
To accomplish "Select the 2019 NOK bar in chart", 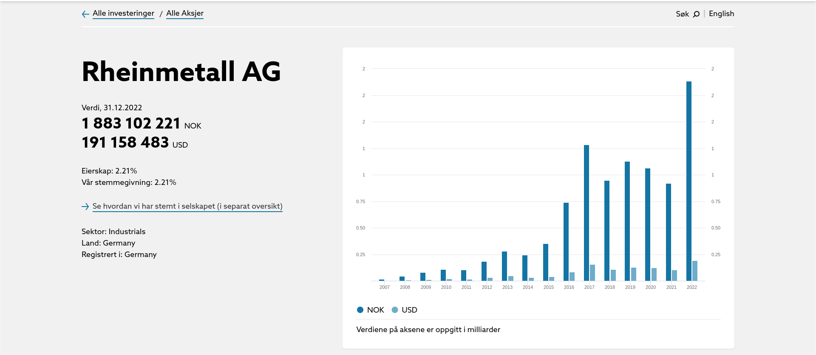I will tap(627, 221).
